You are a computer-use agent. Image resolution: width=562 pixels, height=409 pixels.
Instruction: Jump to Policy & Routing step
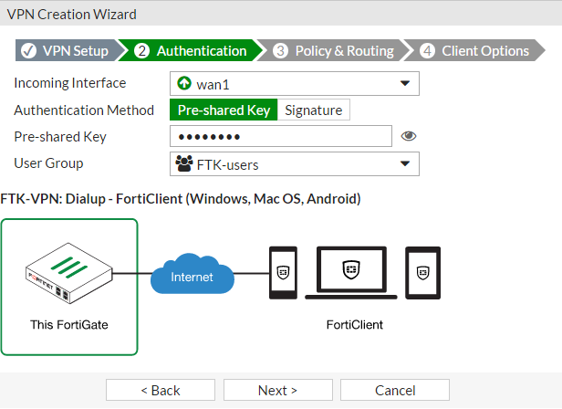(x=333, y=50)
